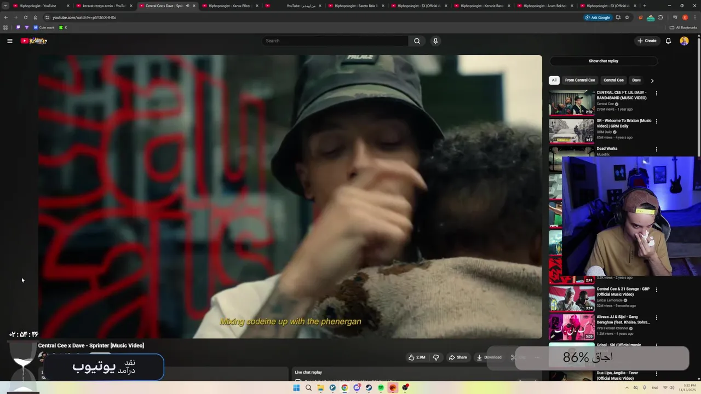Click the Sprinter video title text

click(91, 345)
